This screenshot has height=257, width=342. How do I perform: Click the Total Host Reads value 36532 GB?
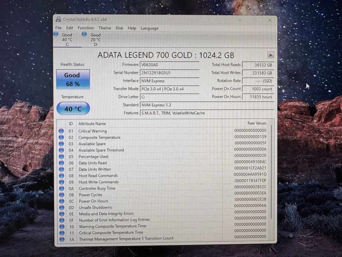(258, 65)
